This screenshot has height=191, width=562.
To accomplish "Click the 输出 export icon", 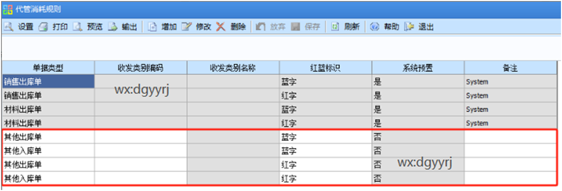I will 113,27.
